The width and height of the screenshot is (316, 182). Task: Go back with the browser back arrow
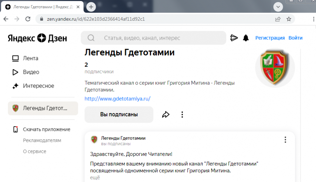pyautogui.click(x=6, y=19)
